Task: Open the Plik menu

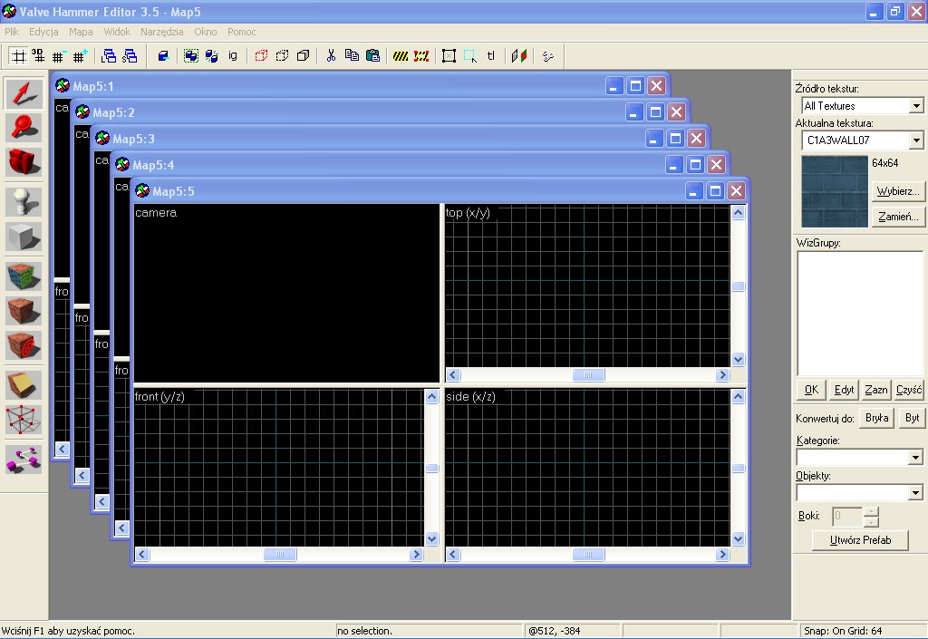Action: (12, 32)
